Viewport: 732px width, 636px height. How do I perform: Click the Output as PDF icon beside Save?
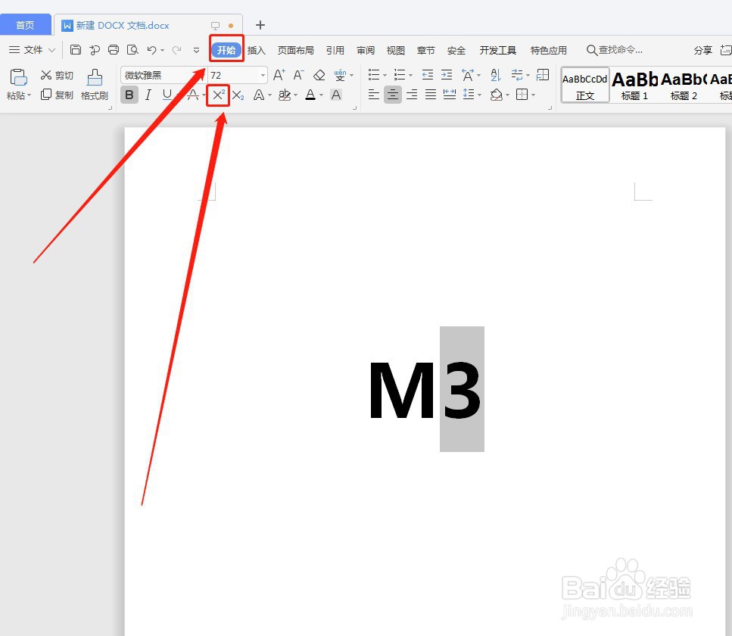[95, 49]
